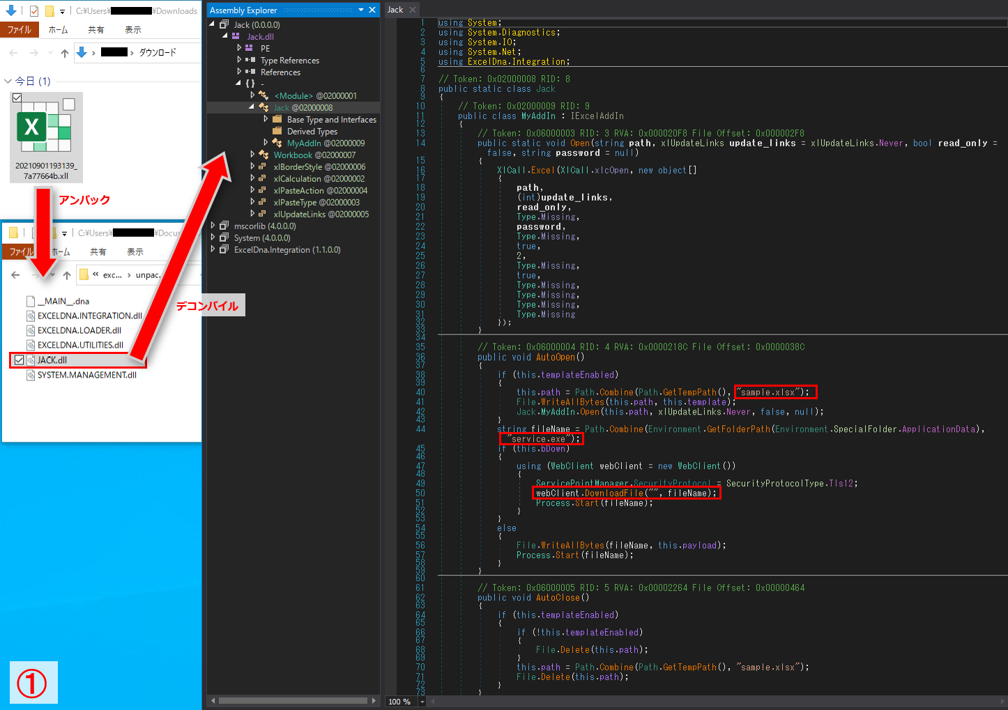Click the Jack assembly icon in Assembly Explorer
Image resolution: width=1008 pixels, height=710 pixels.
click(x=224, y=24)
